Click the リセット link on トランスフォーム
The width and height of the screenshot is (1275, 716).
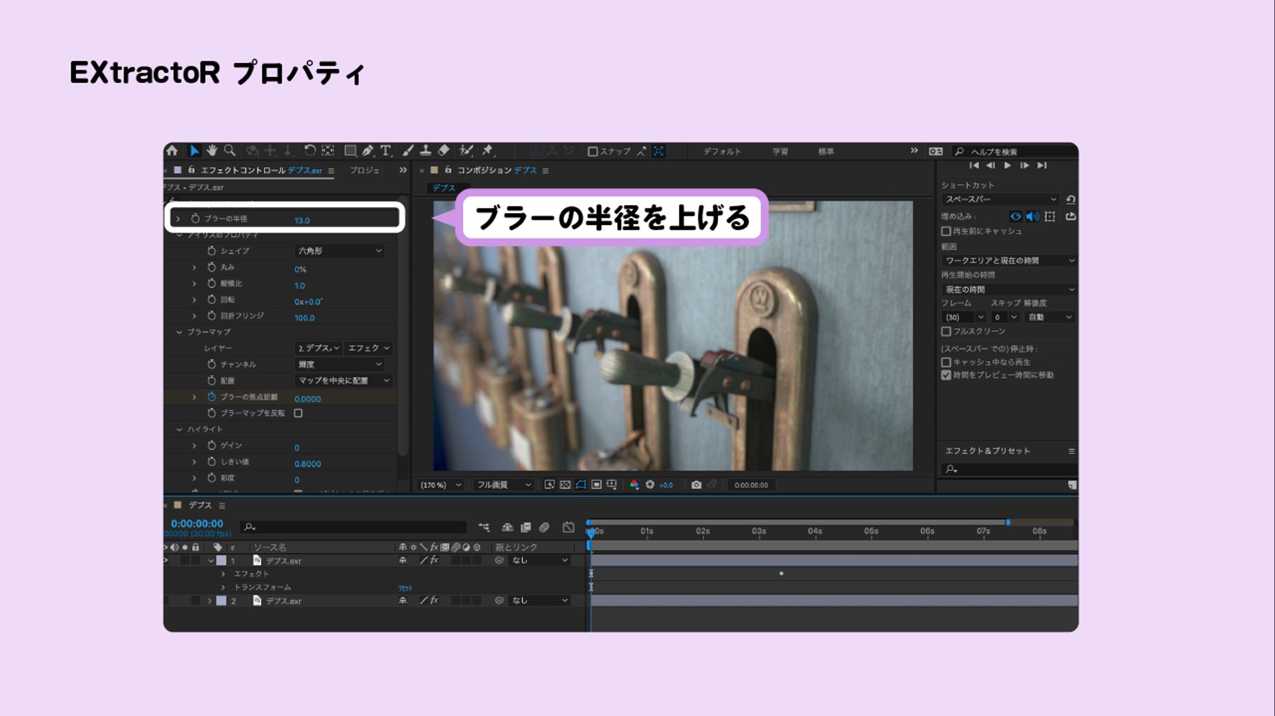[x=406, y=587]
